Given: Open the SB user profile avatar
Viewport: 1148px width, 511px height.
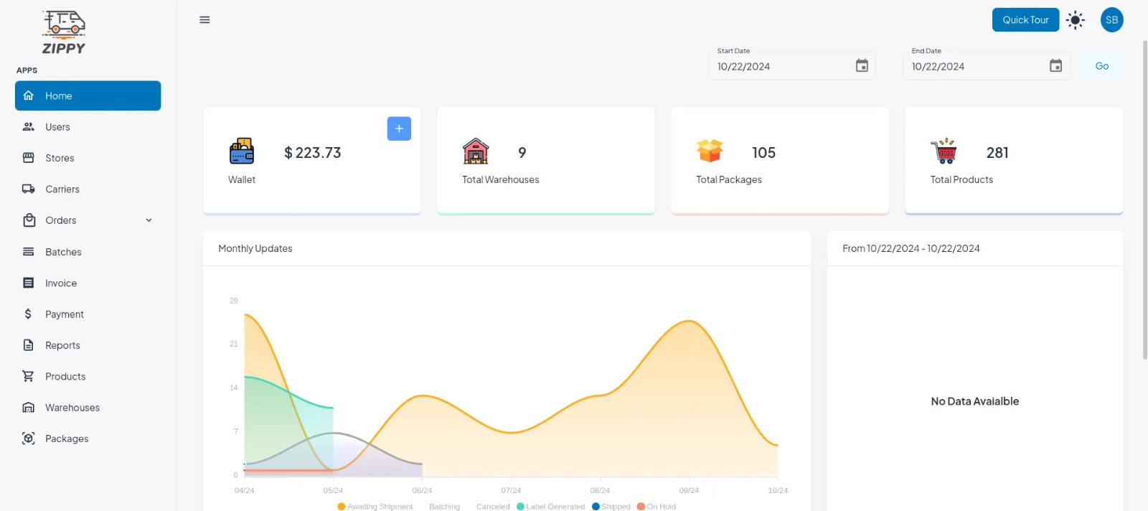Looking at the screenshot, I should 1111,20.
